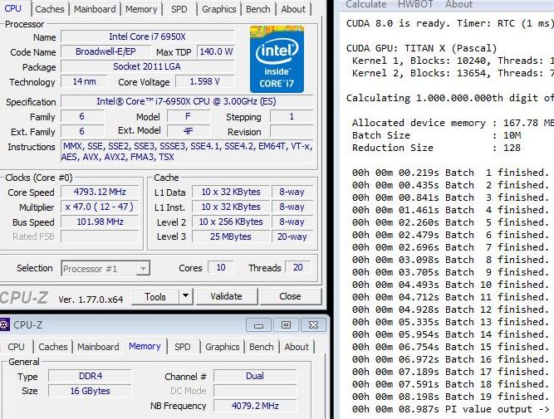Click the Intel Core i7 logo

(277, 59)
